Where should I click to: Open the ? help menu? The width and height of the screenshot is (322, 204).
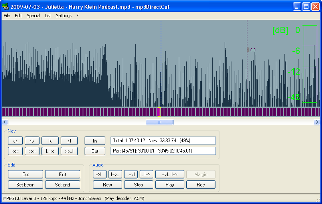77,16
